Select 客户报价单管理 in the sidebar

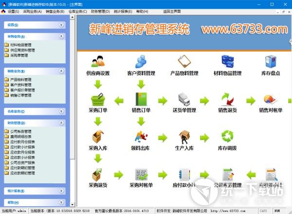(22, 90)
